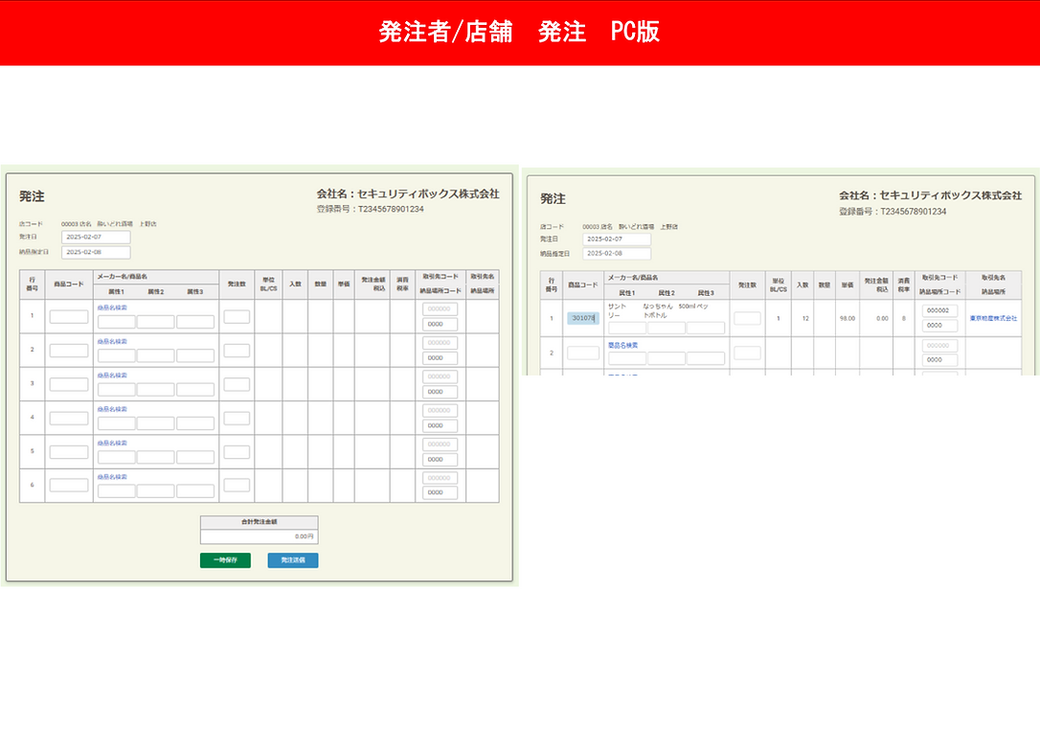Click 発注数 field in row 6, left form
1040x729 pixels.
(x=237, y=486)
